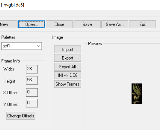Save the current DC6 file
The width and height of the screenshot is (160, 130).
87,24
